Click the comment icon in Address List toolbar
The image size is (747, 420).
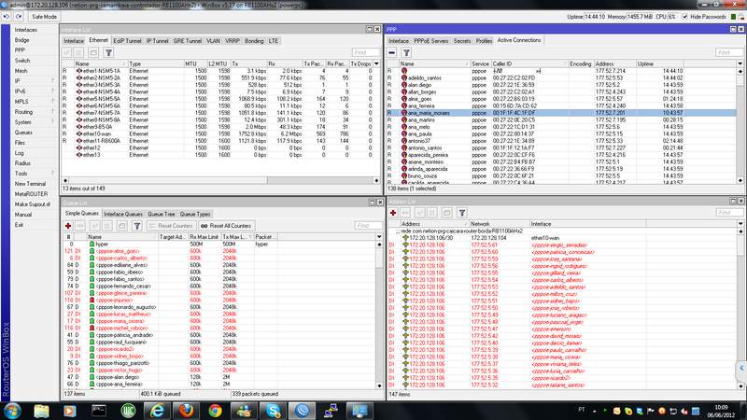447,213
